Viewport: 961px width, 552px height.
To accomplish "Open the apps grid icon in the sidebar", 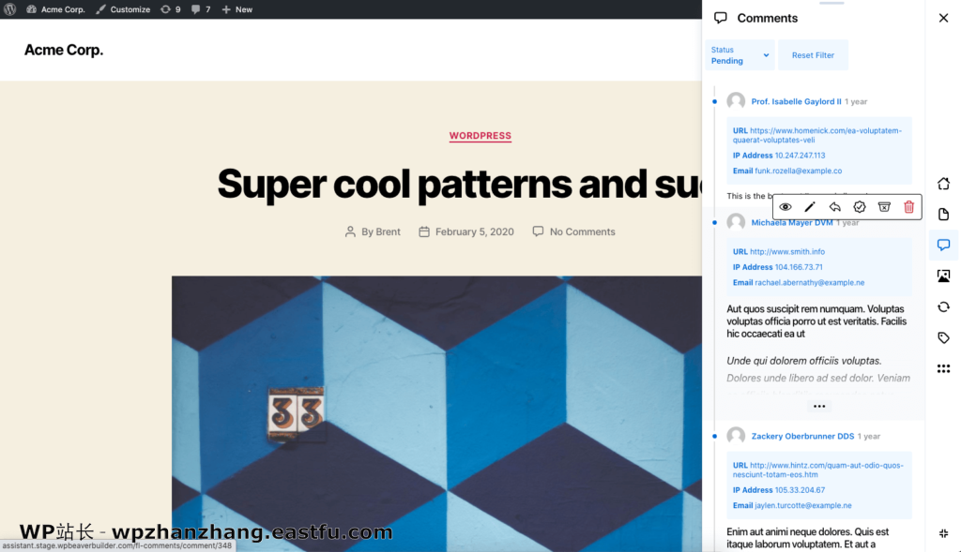I will pyautogui.click(x=943, y=368).
